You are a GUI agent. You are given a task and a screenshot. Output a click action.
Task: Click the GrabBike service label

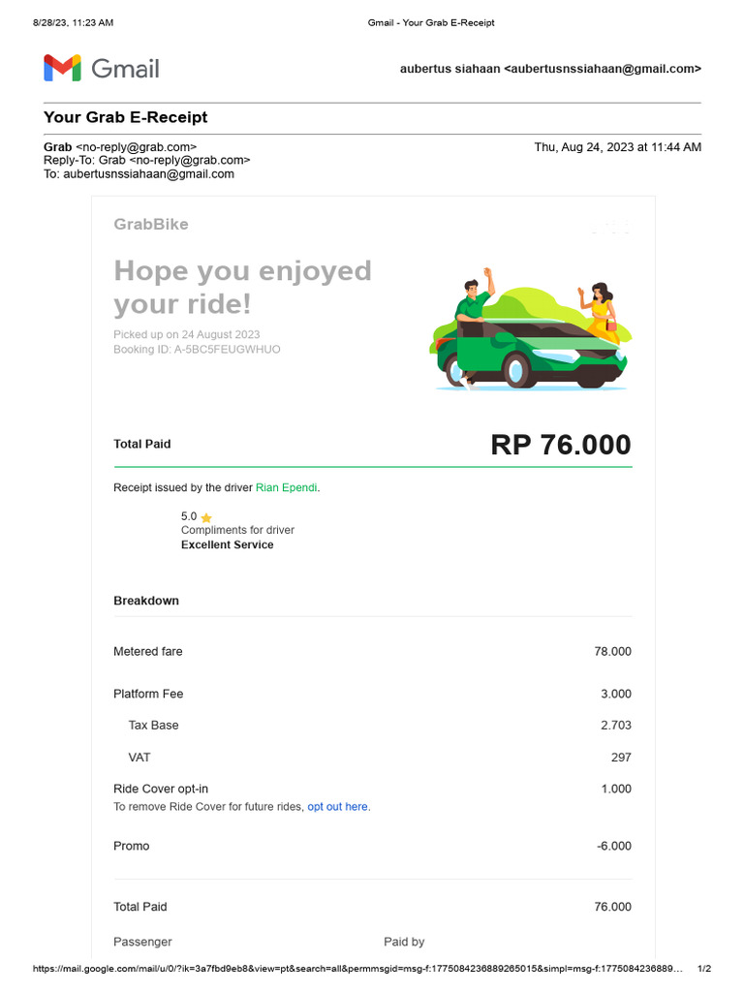click(x=151, y=224)
